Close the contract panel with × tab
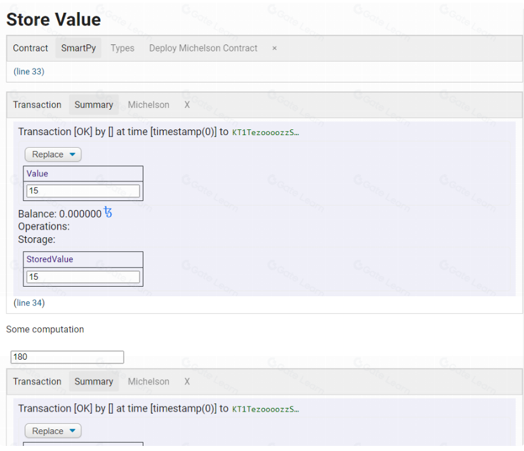524x451 pixels. 274,48
